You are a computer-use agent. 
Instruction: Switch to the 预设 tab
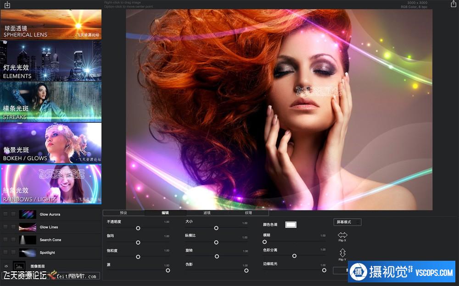(x=123, y=213)
